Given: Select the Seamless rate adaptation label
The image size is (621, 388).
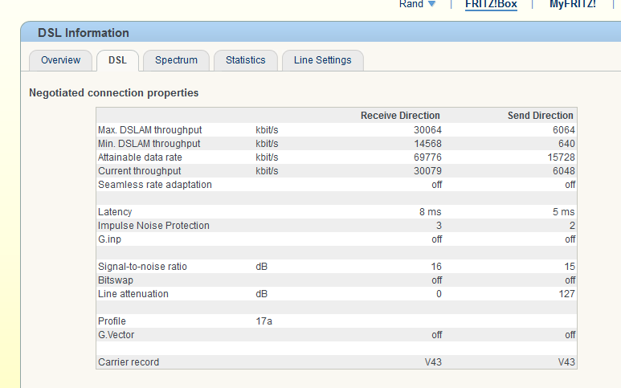Looking at the screenshot, I should (x=154, y=185).
